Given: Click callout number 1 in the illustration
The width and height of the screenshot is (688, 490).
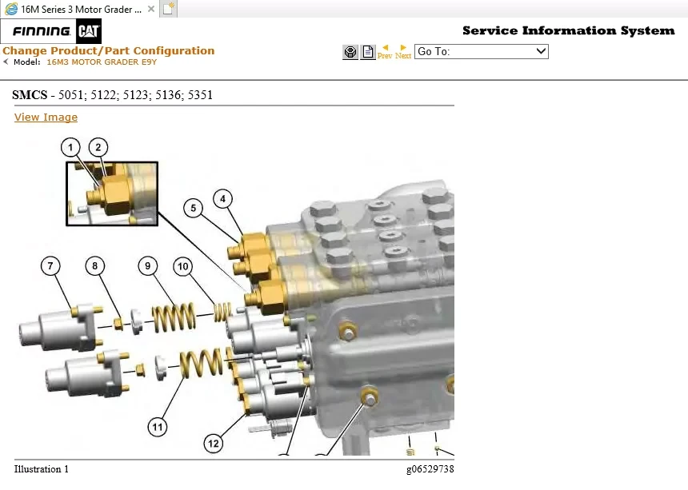Looking at the screenshot, I should click(x=71, y=147).
